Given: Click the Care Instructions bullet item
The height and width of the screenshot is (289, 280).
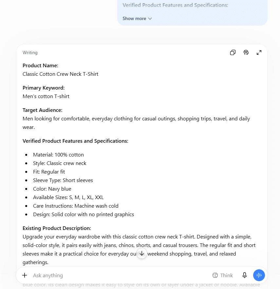Looking at the screenshot, I should tap(76, 206).
